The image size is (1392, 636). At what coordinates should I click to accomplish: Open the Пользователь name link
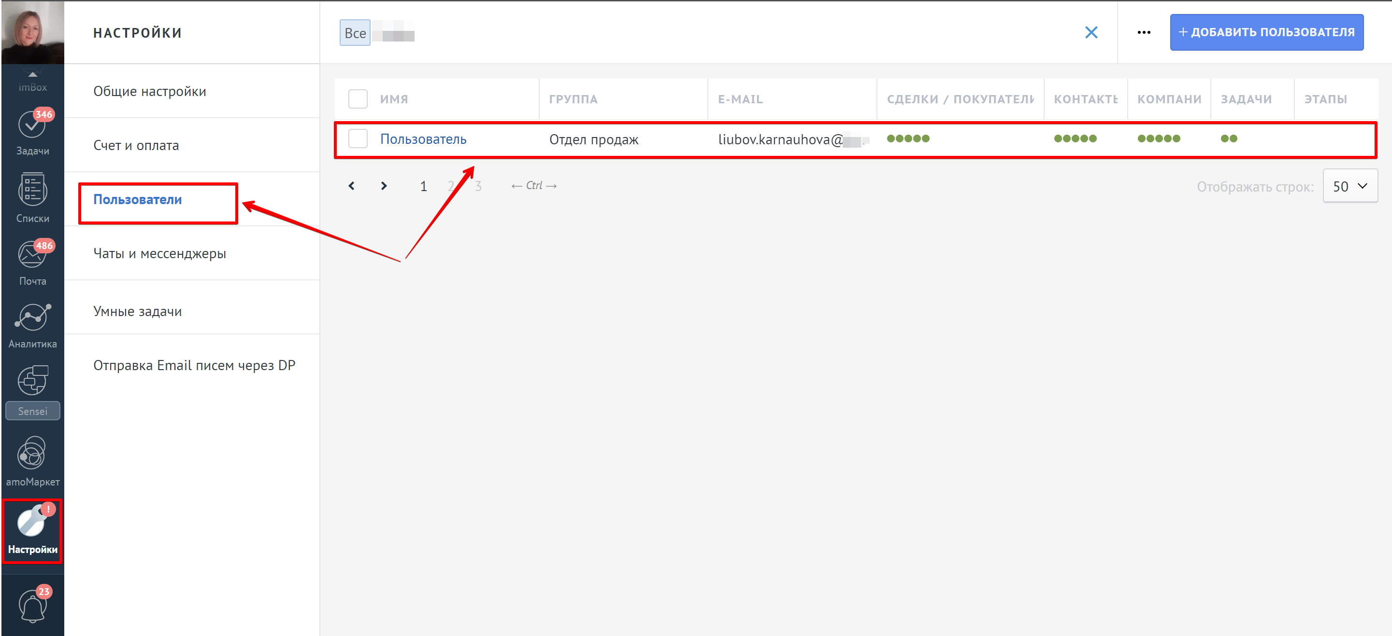pyautogui.click(x=423, y=139)
